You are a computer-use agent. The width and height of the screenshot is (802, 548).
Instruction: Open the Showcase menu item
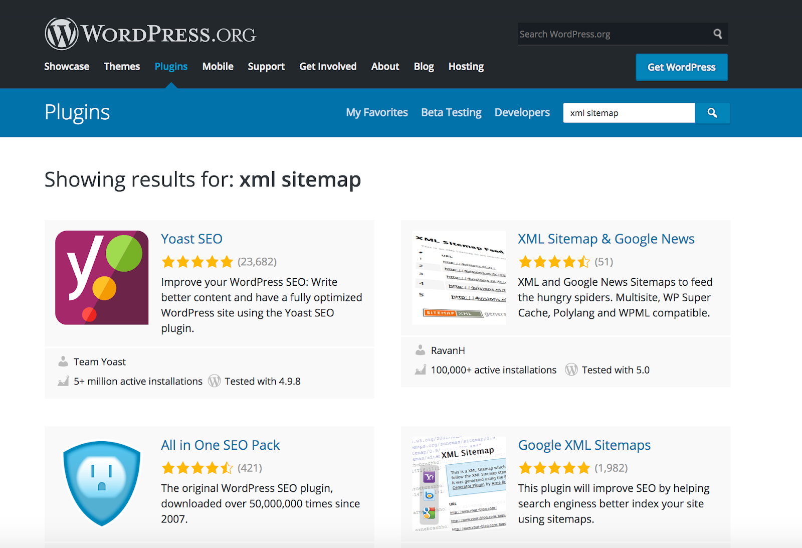pos(67,66)
